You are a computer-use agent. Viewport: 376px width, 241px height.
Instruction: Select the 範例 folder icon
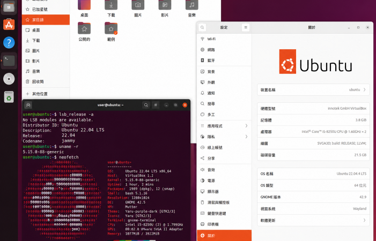(x=111, y=28)
